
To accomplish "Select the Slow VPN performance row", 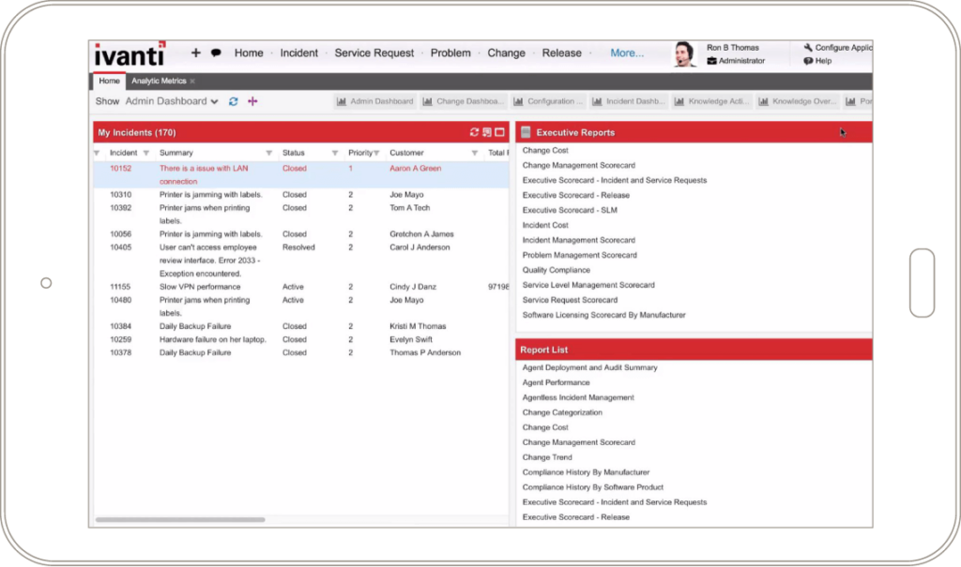I will pyautogui.click(x=300, y=287).
